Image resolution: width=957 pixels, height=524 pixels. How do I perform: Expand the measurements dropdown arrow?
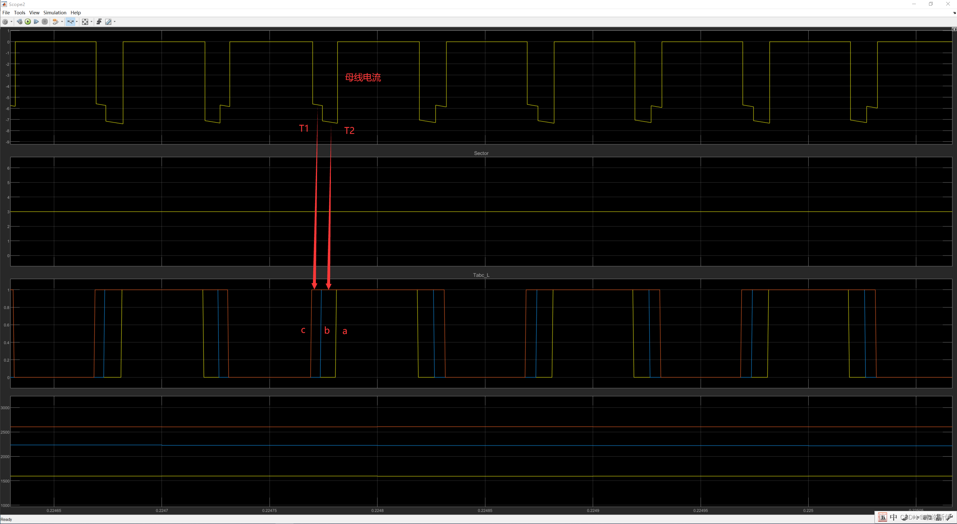tap(115, 22)
